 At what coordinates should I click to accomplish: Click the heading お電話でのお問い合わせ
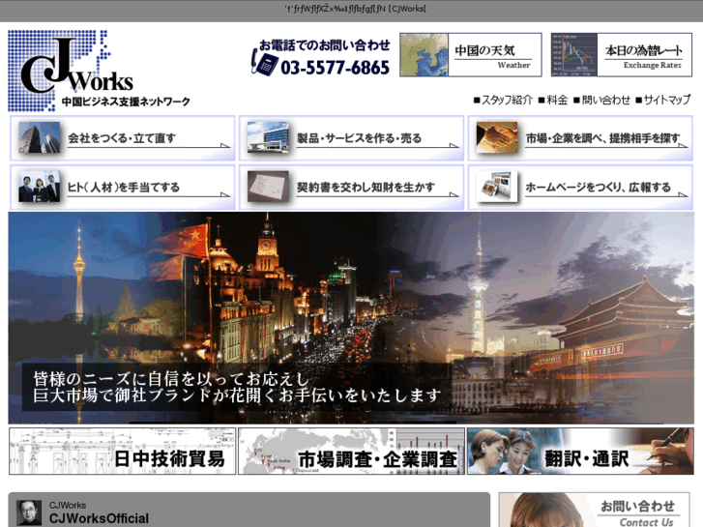click(x=325, y=44)
